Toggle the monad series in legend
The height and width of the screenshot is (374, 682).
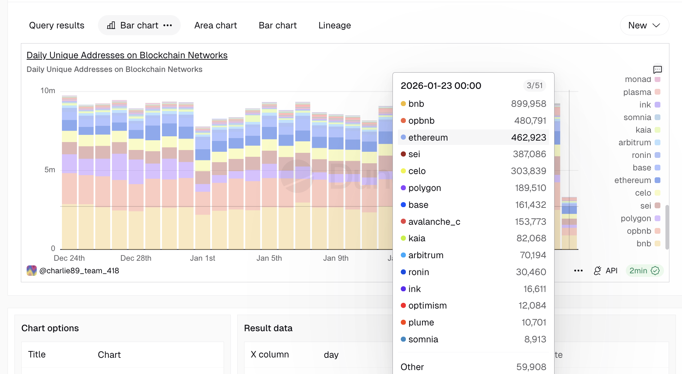tap(638, 79)
